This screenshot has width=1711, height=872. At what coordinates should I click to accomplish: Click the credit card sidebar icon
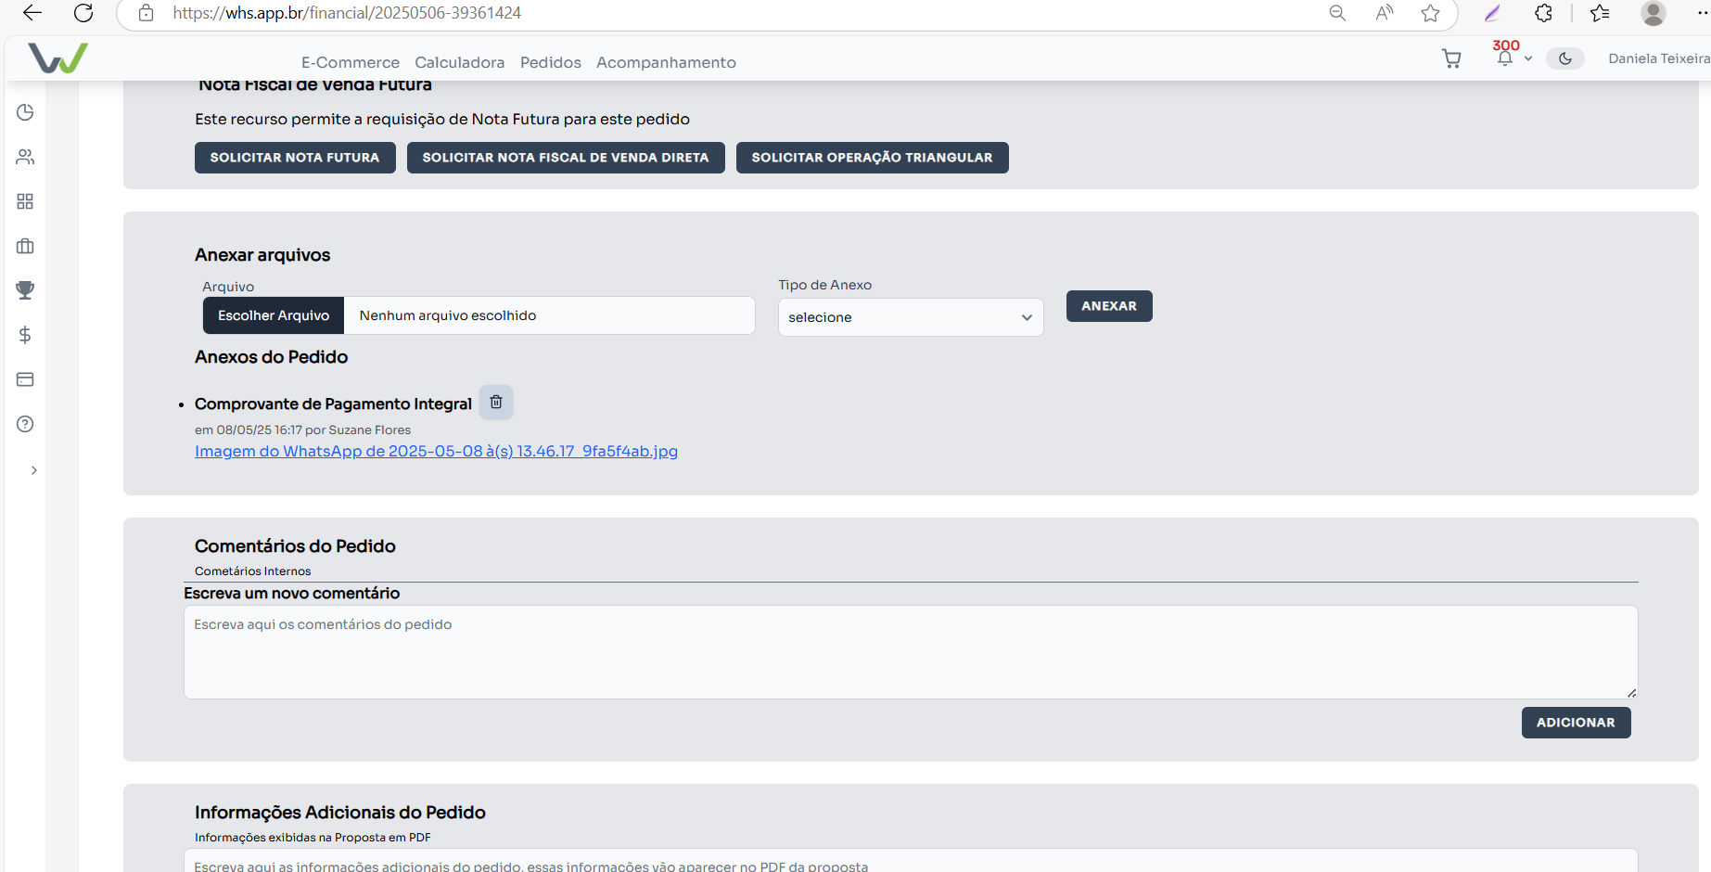(x=25, y=379)
